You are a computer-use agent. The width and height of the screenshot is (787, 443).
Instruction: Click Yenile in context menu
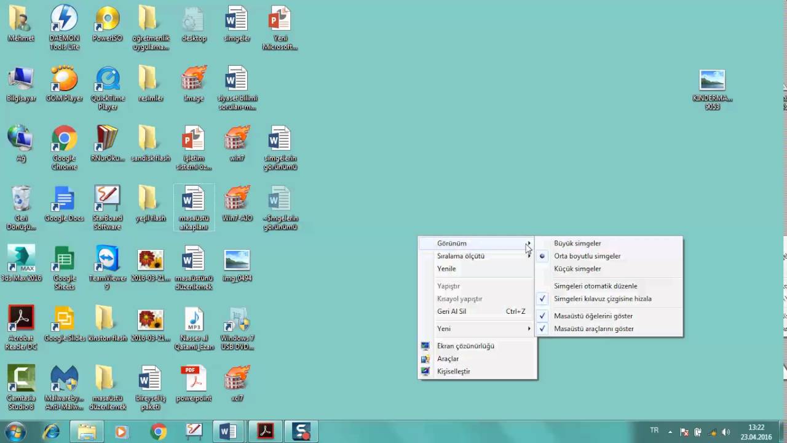(477, 269)
